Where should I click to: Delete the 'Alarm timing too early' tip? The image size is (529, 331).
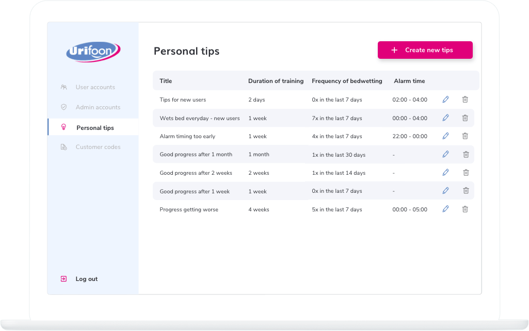[465, 136]
